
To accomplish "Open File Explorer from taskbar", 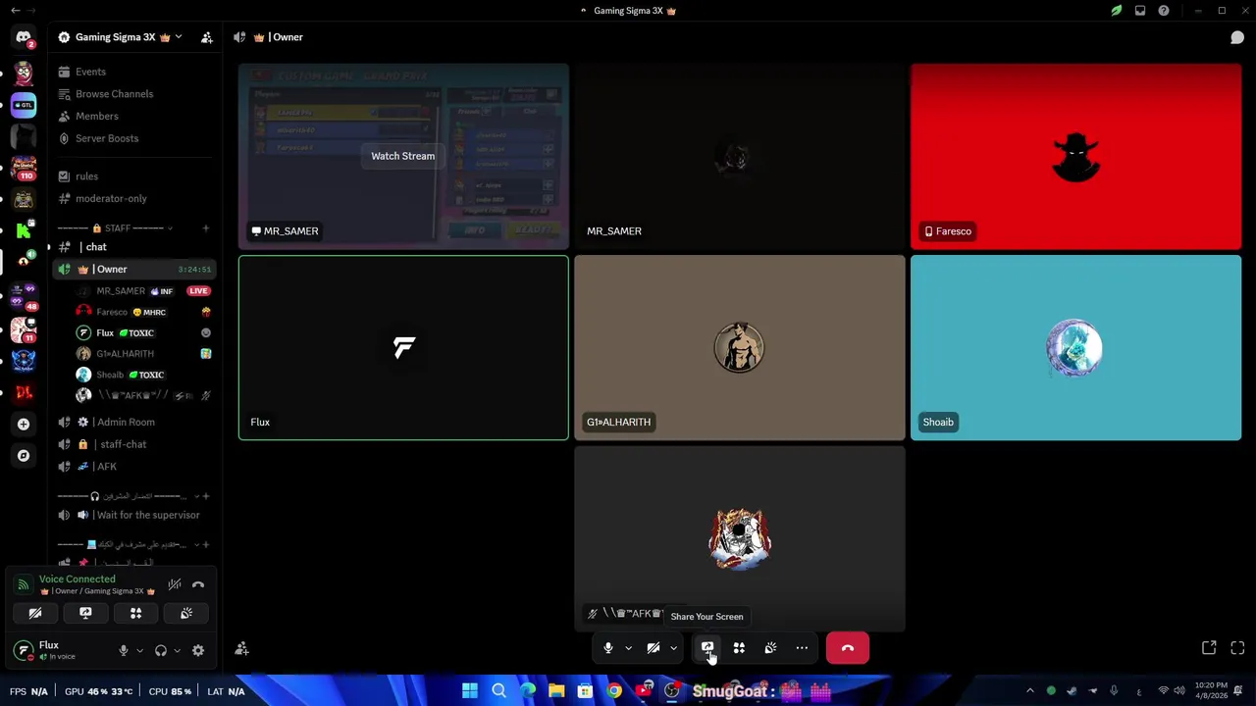I will pyautogui.click(x=556, y=691).
